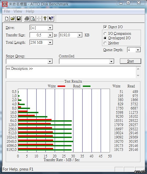
Task: Click the write value 19270
Action: pyautogui.click(x=119, y=141)
